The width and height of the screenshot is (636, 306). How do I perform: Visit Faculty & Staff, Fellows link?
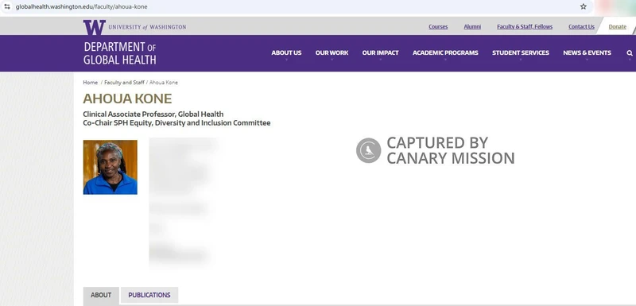click(x=525, y=27)
